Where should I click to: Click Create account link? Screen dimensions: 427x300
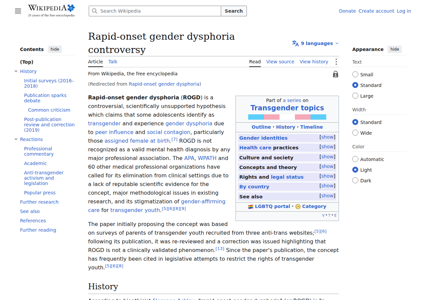click(376, 11)
